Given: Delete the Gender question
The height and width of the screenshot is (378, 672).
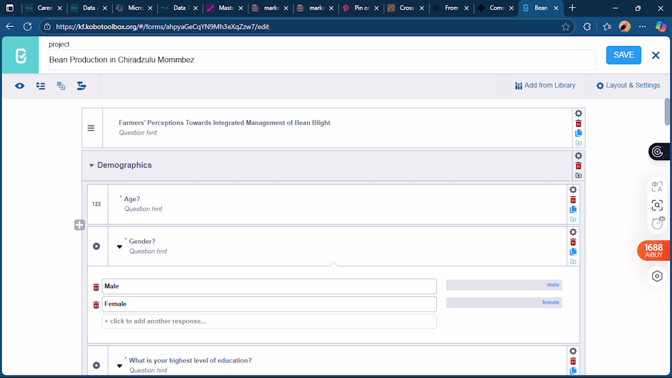Looking at the screenshot, I should click(573, 242).
